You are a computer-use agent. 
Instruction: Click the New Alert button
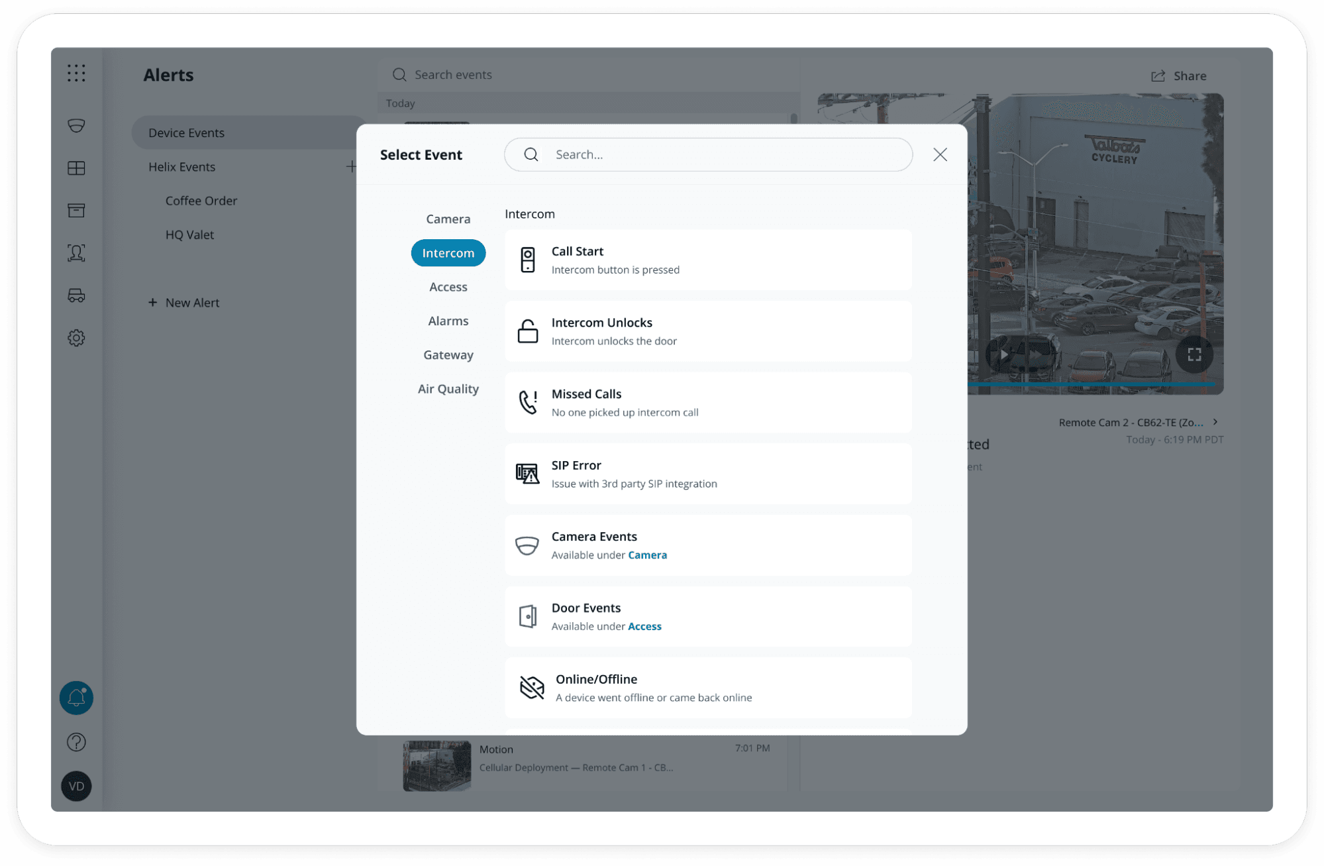tap(183, 302)
